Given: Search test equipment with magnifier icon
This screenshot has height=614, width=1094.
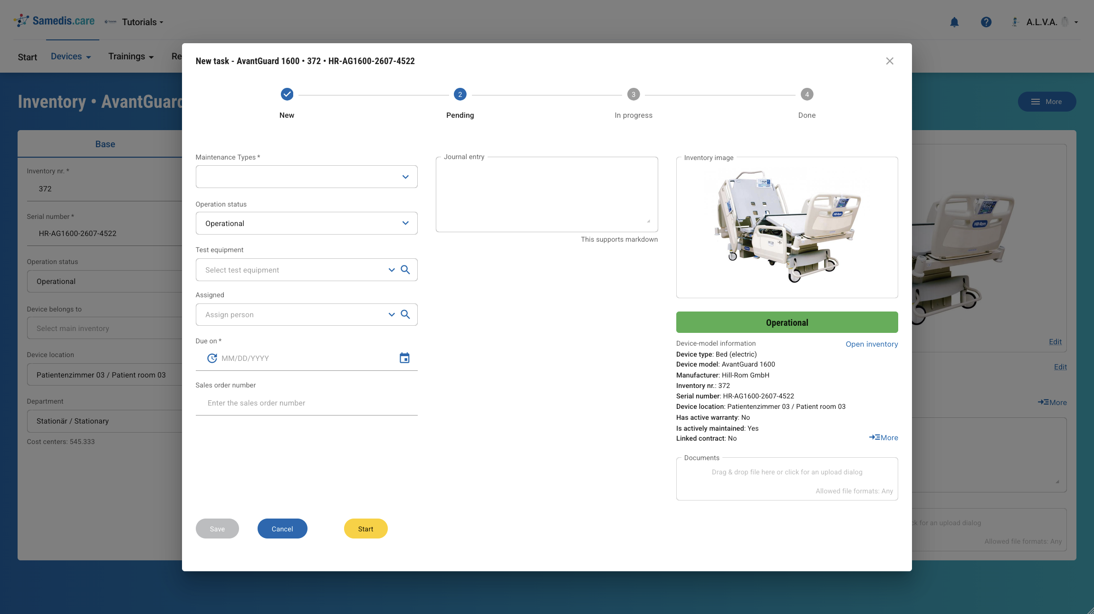Looking at the screenshot, I should point(405,270).
